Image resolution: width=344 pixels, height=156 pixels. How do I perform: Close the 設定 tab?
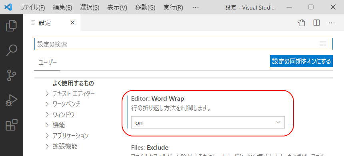tap(72, 22)
